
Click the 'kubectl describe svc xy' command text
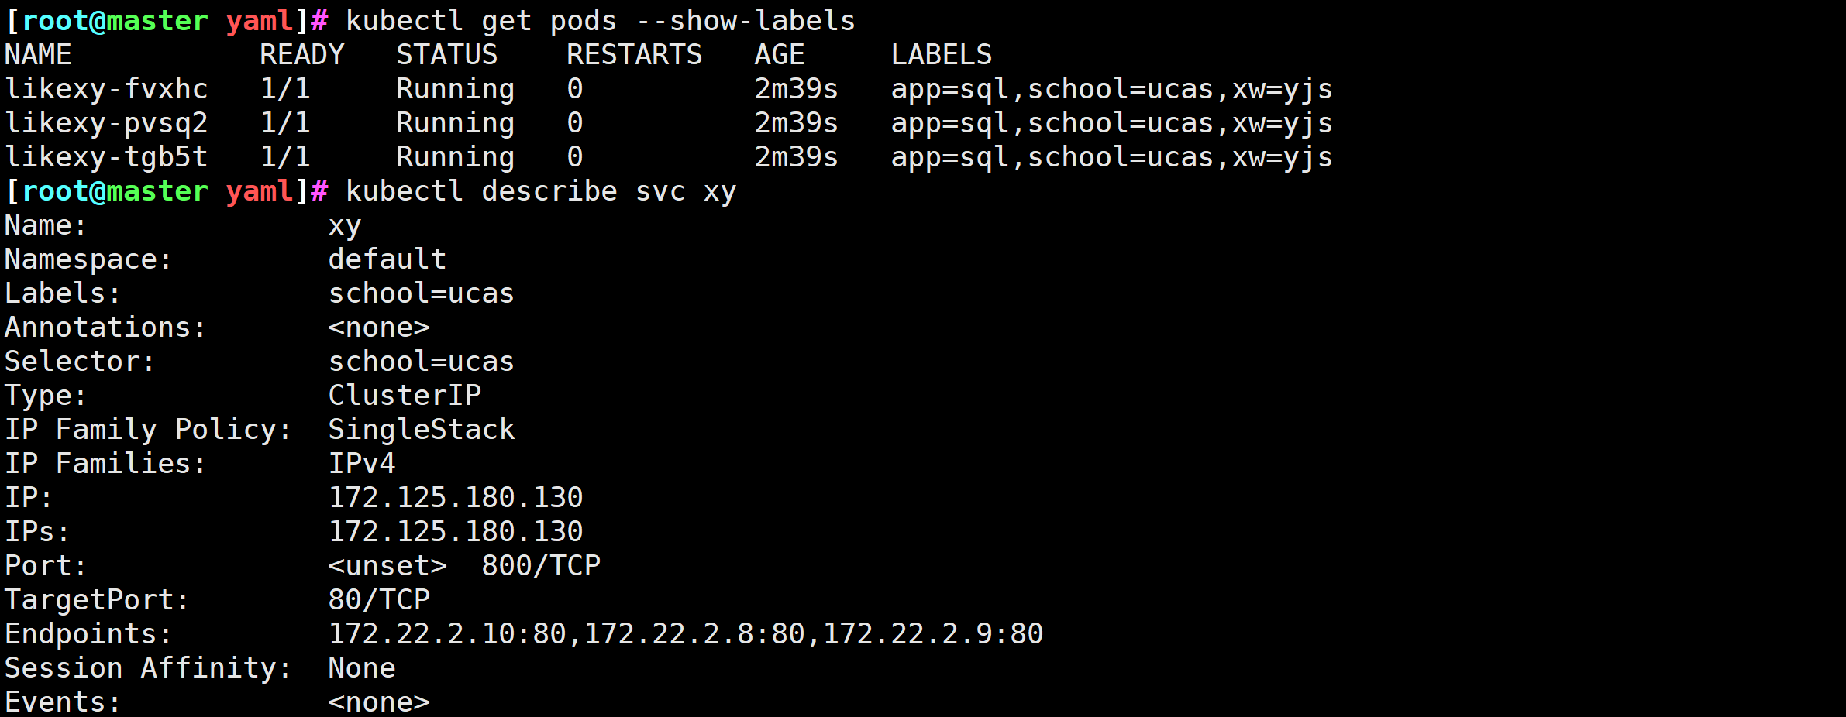point(540,191)
